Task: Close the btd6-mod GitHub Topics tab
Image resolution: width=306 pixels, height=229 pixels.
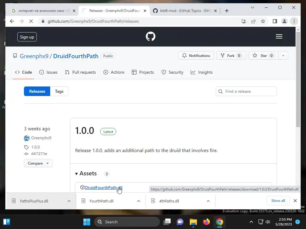Action: [215, 11]
